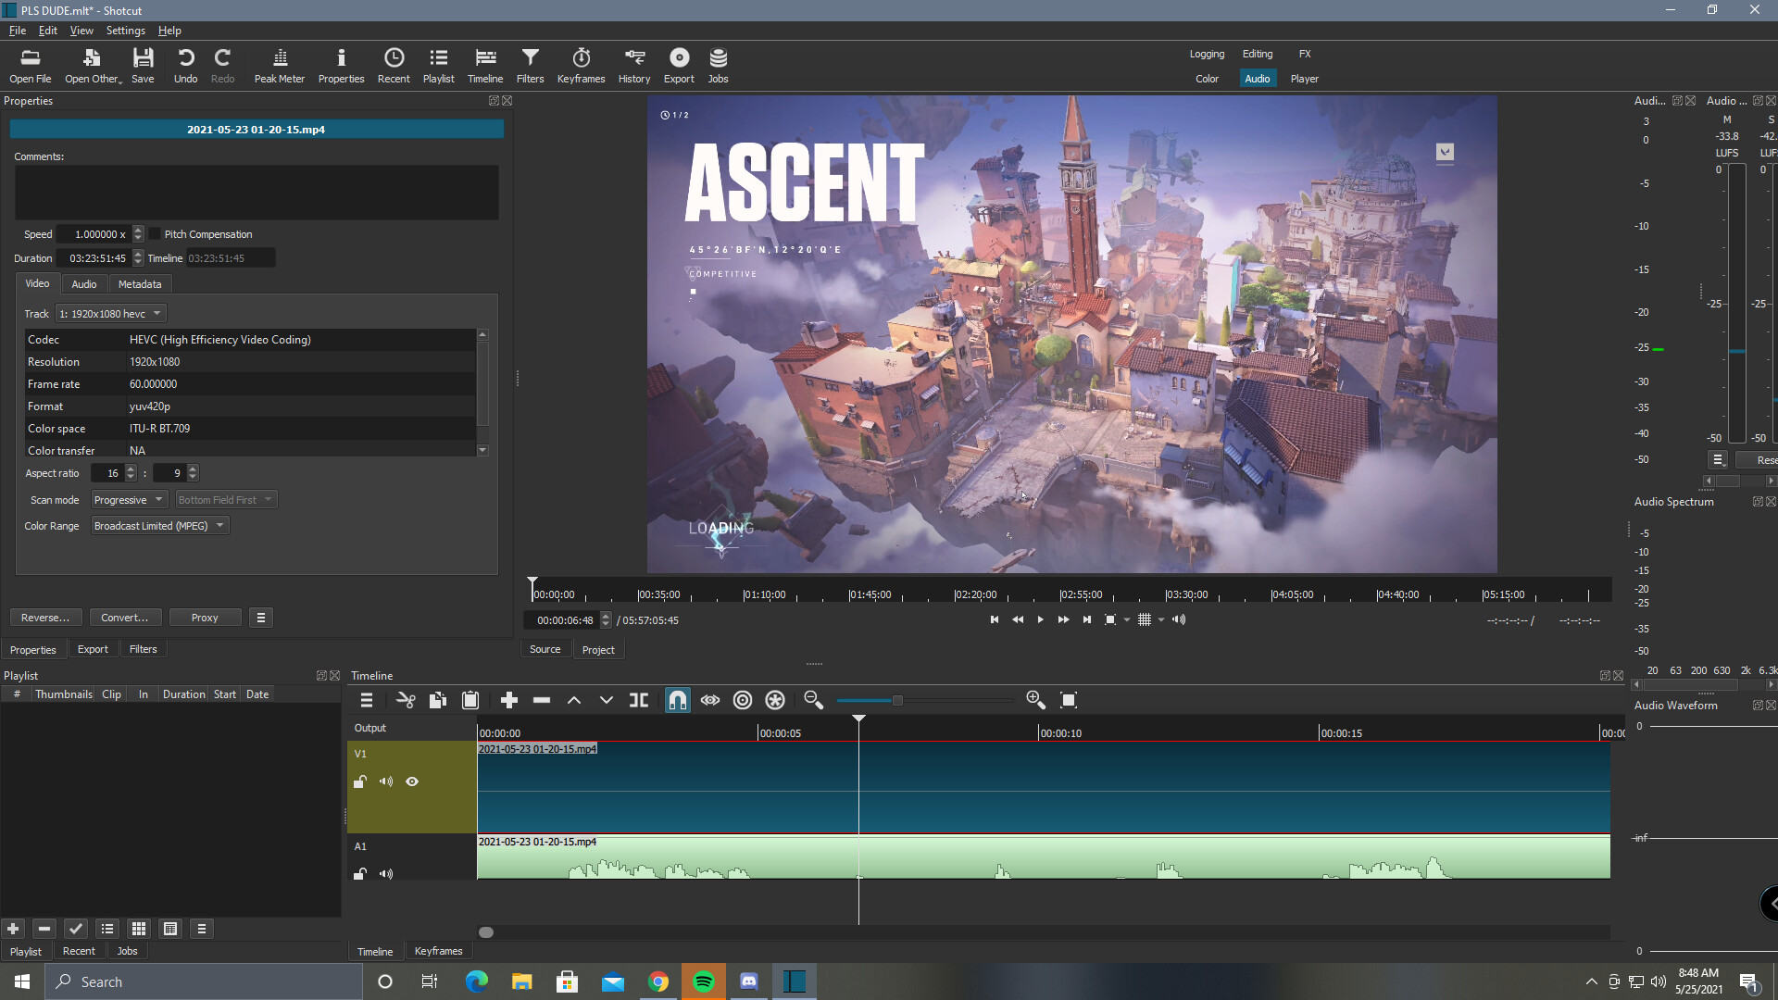Increase the Duration stepper value
1778x1000 pixels.
point(138,254)
